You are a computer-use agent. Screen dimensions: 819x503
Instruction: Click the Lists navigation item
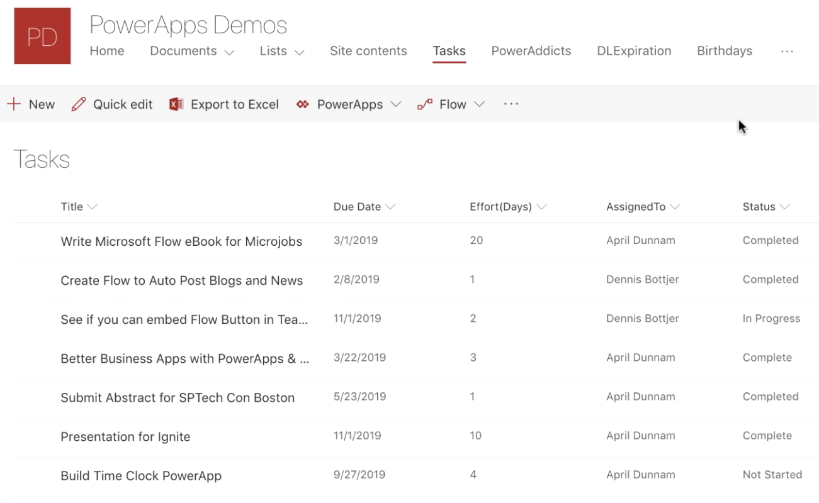[x=273, y=51]
